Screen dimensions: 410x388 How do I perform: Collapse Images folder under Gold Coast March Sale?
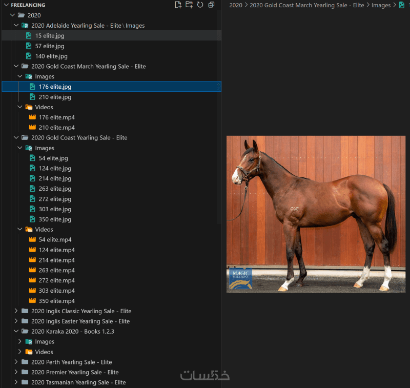[x=19, y=76]
